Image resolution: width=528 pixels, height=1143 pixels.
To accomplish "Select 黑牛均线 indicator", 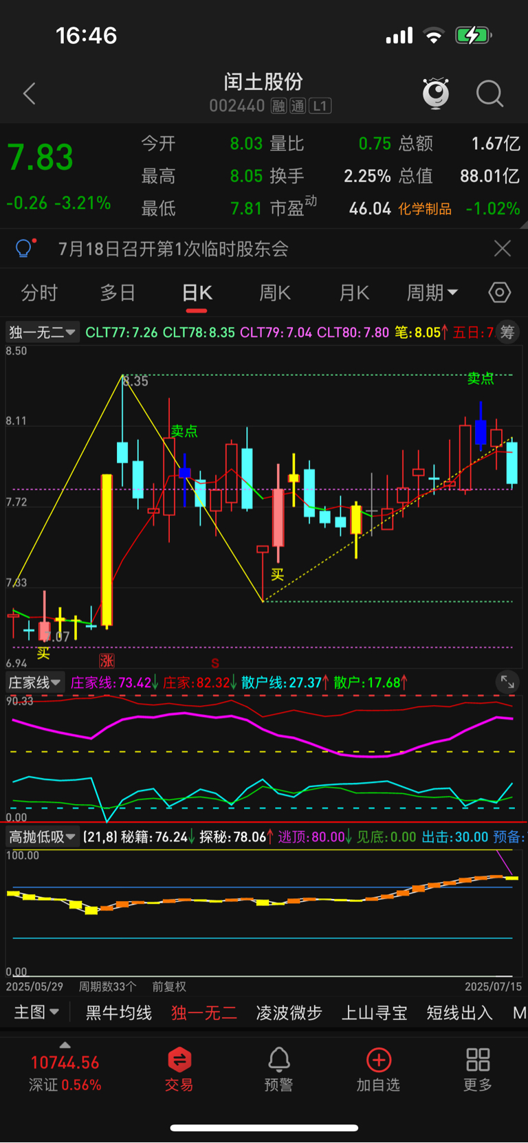I will tap(118, 1012).
